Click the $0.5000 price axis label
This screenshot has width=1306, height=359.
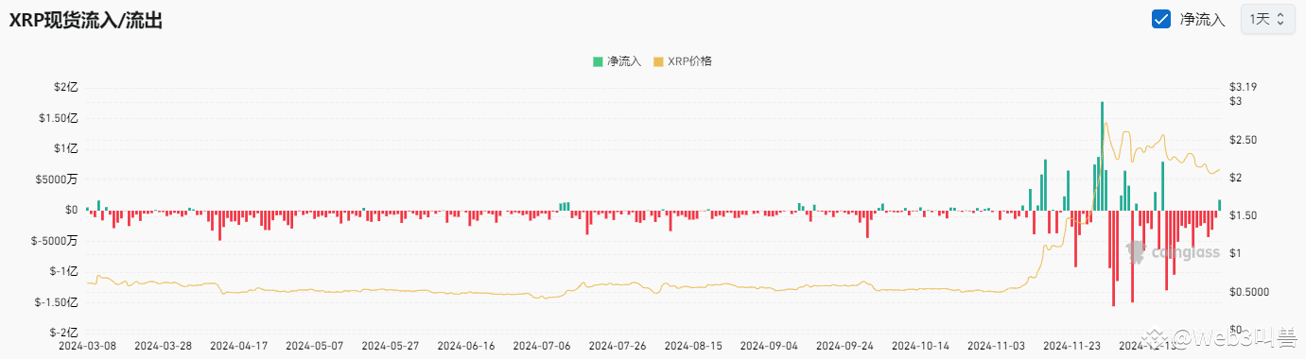click(1248, 292)
